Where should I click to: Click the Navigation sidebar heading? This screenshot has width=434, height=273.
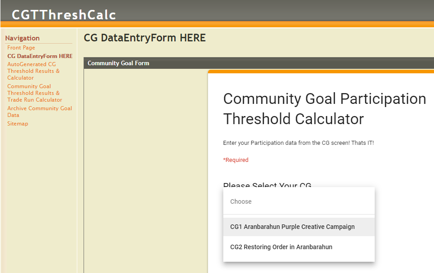(22, 38)
